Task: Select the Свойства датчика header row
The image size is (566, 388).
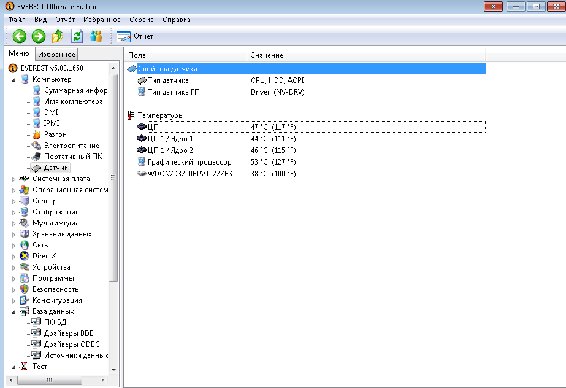Action: pyautogui.click(x=306, y=69)
